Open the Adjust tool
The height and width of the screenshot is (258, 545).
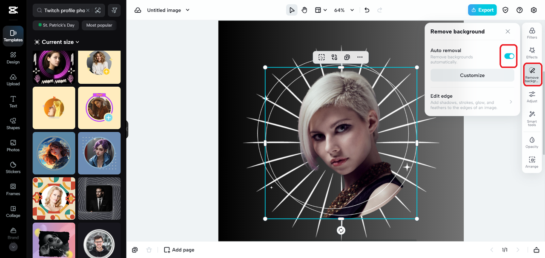click(532, 97)
